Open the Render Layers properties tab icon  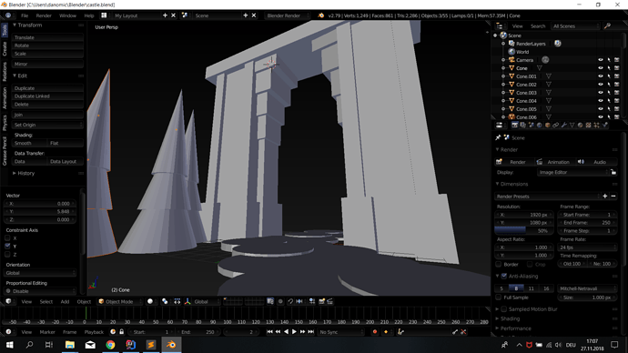click(523, 126)
